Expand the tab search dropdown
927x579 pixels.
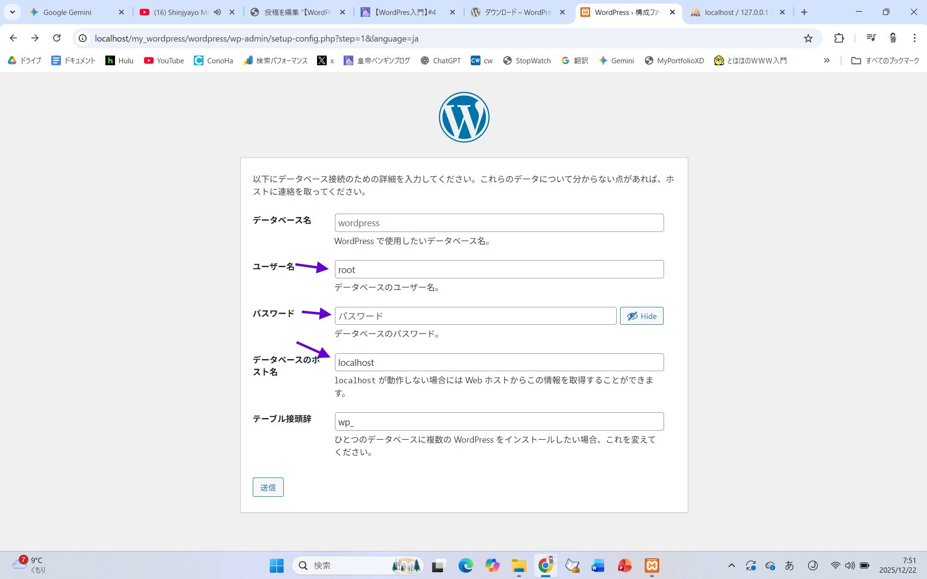pos(13,12)
